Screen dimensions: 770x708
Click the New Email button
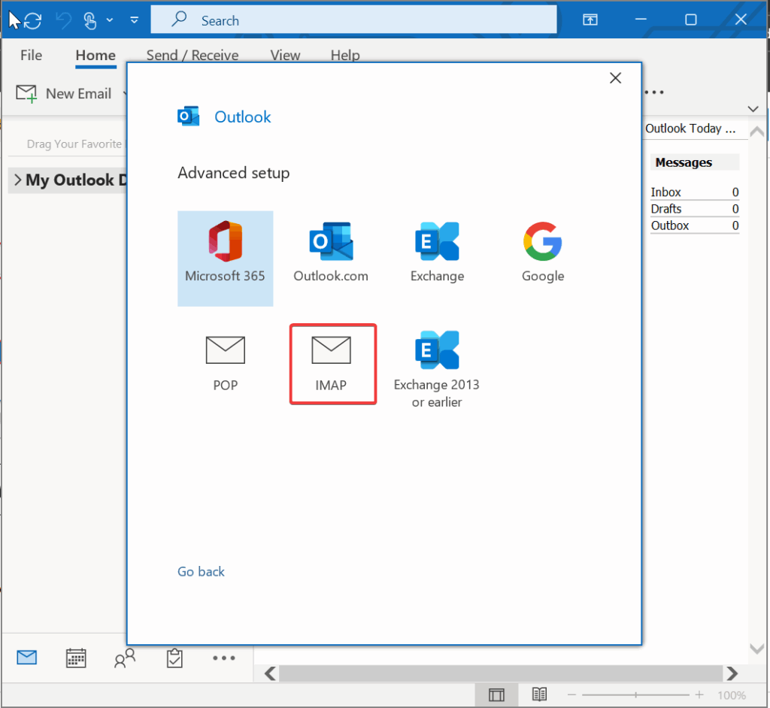[65, 94]
